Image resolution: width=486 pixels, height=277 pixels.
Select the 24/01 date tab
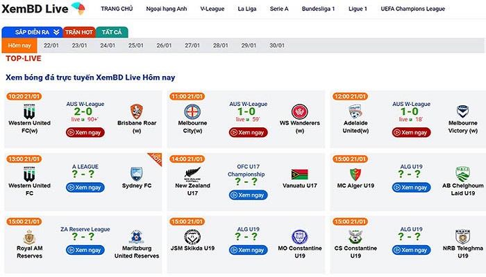click(108, 46)
